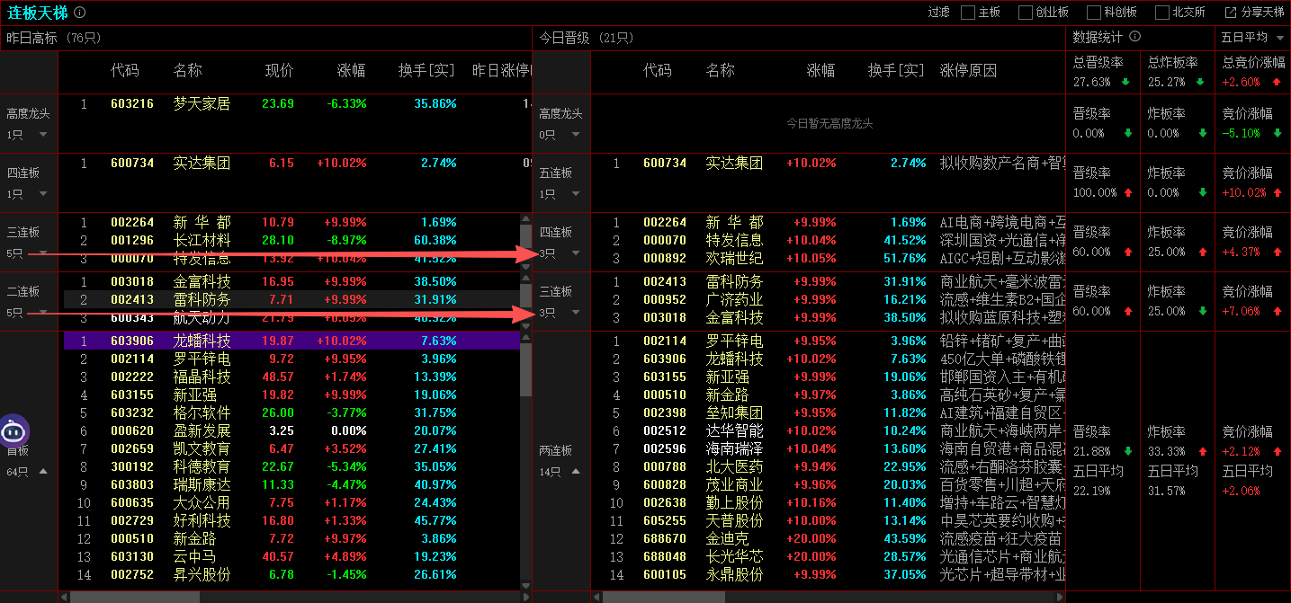Select the 科德教育 row
Image resolution: width=1291 pixels, height=603 pixels.
tap(290, 467)
